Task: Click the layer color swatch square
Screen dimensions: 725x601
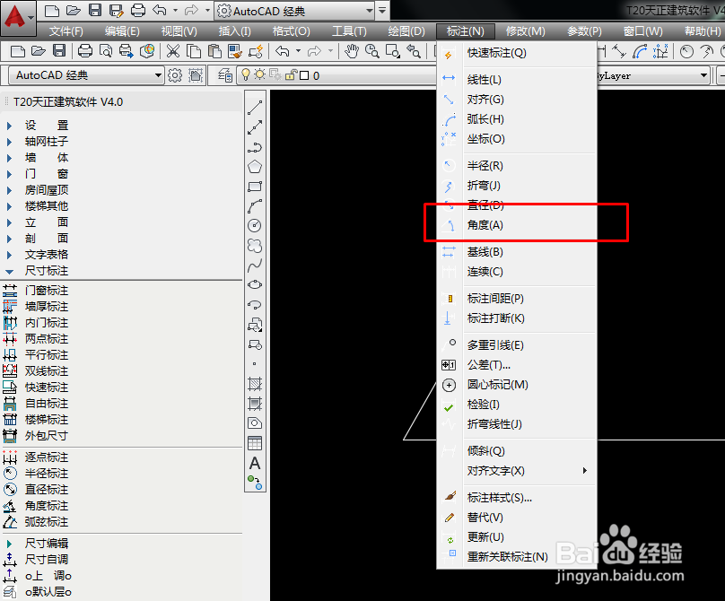Action: click(304, 75)
